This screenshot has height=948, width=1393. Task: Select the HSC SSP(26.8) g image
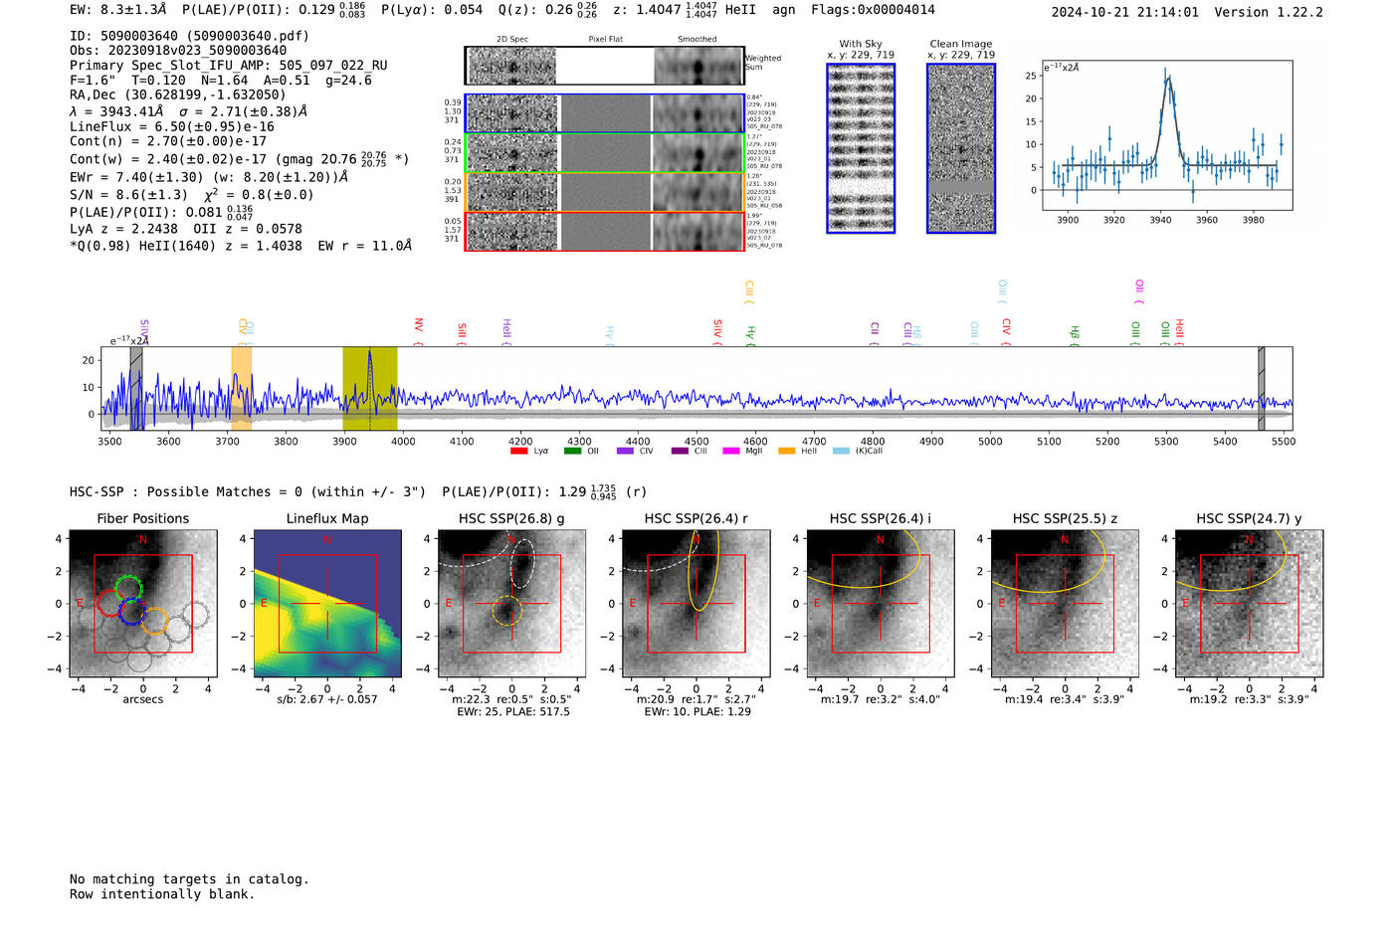511,604
